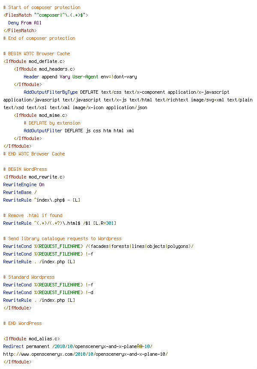
Task: Click the 'RewriteBase /' line
Action: [x=20, y=192]
